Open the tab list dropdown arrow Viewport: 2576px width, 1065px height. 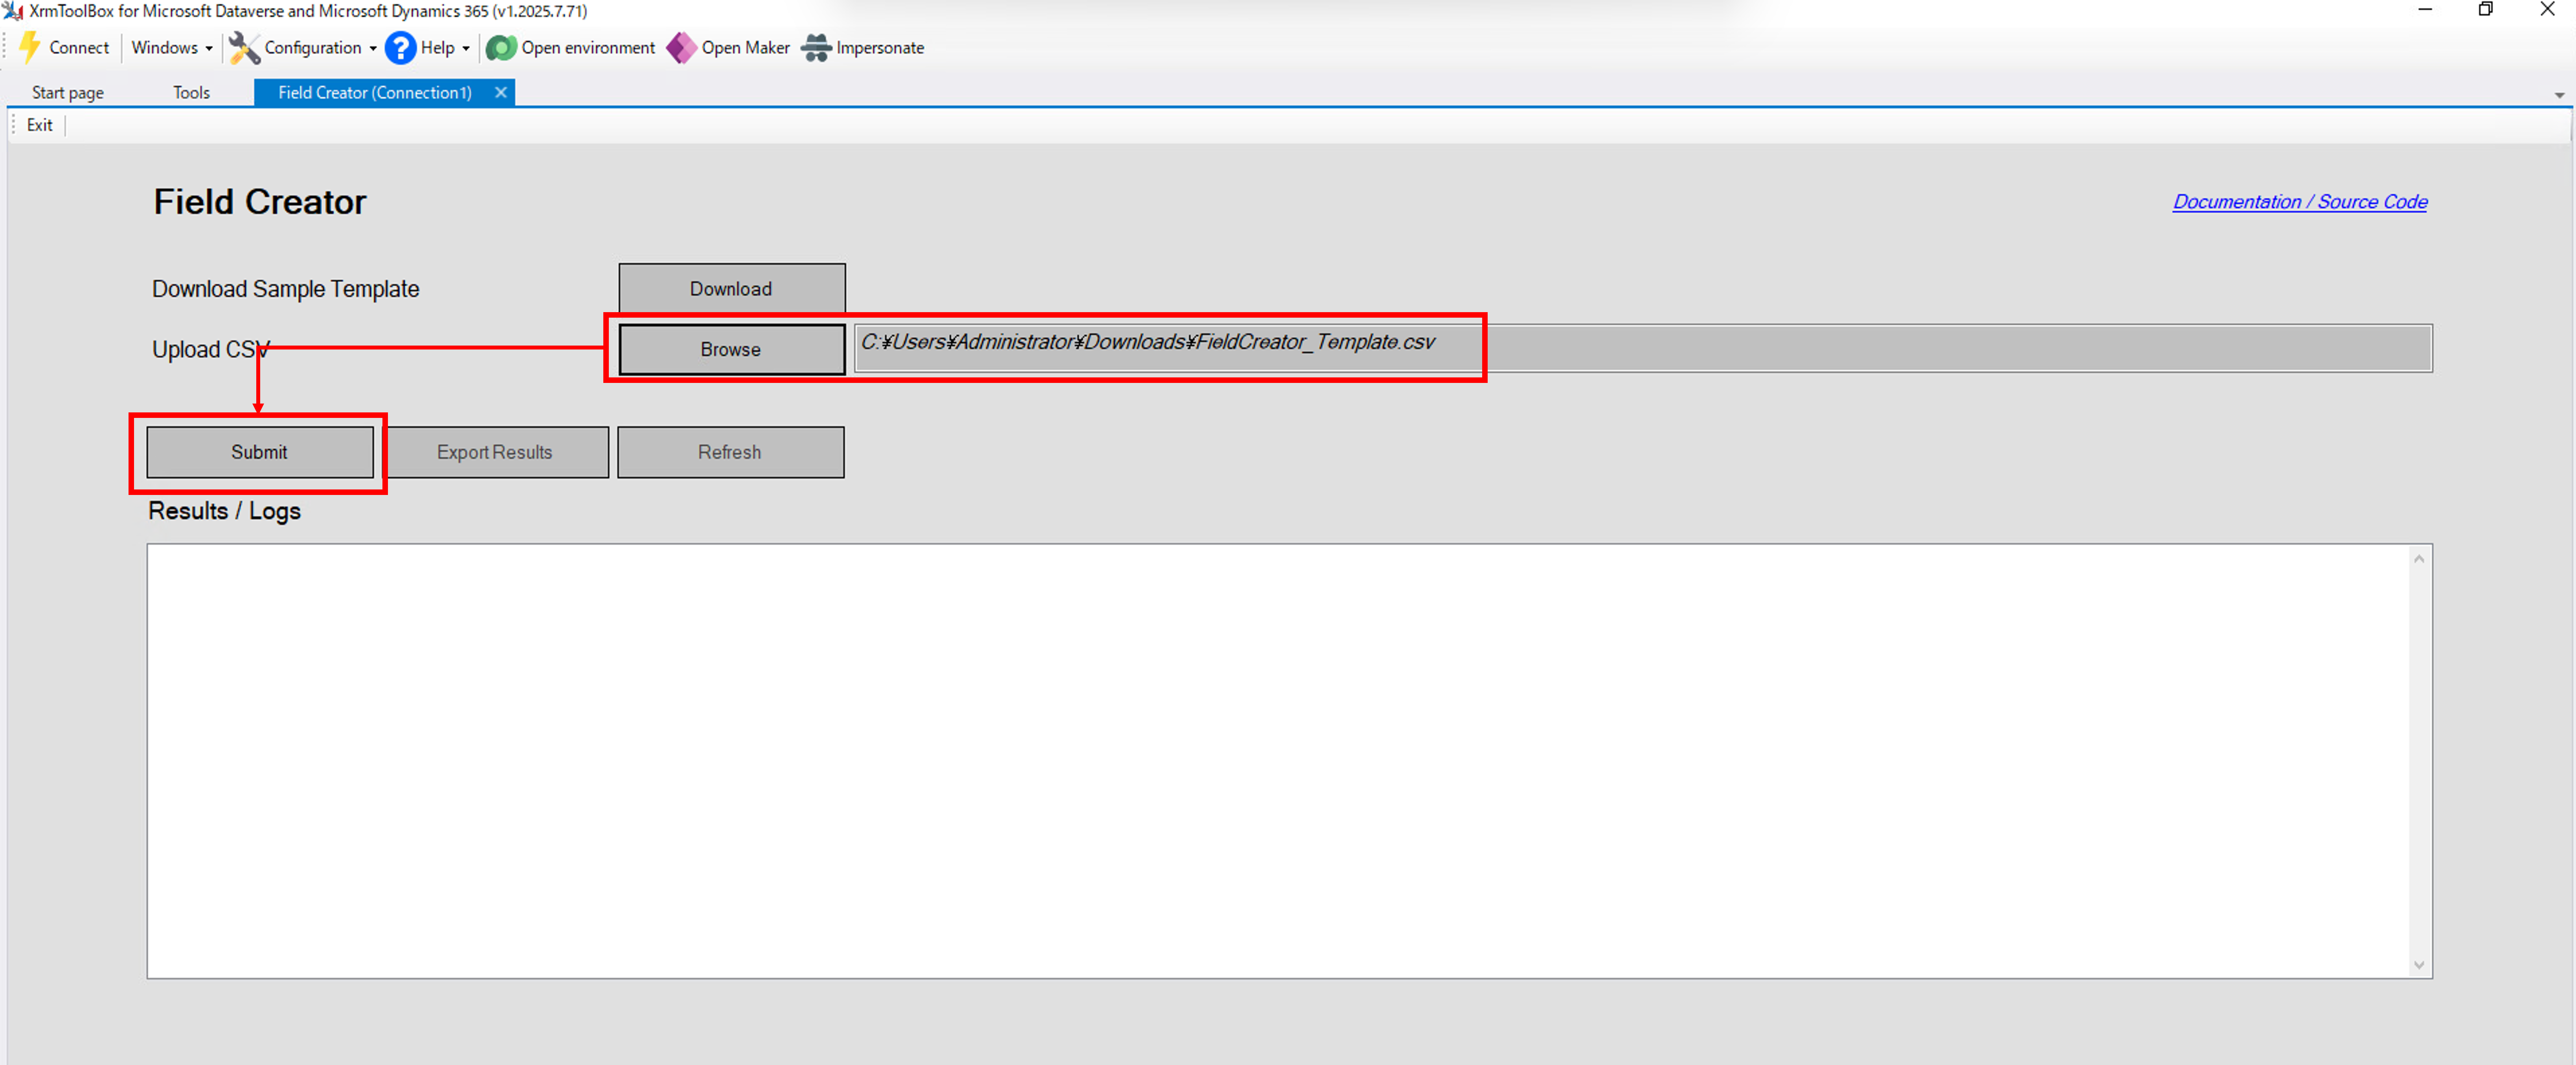tap(2559, 95)
